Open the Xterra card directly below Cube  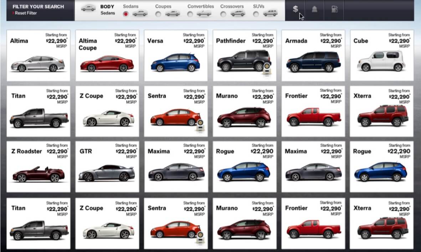382,111
